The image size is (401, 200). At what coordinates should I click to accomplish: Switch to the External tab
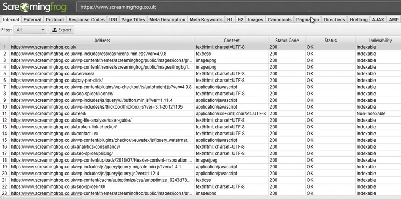[x=32, y=20]
